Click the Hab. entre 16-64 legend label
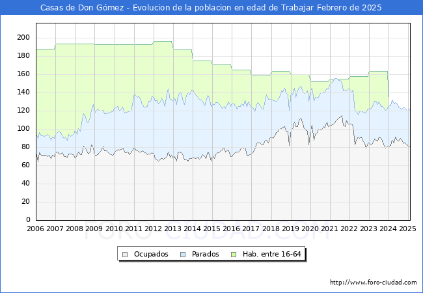The image size is (423, 293). (x=271, y=254)
